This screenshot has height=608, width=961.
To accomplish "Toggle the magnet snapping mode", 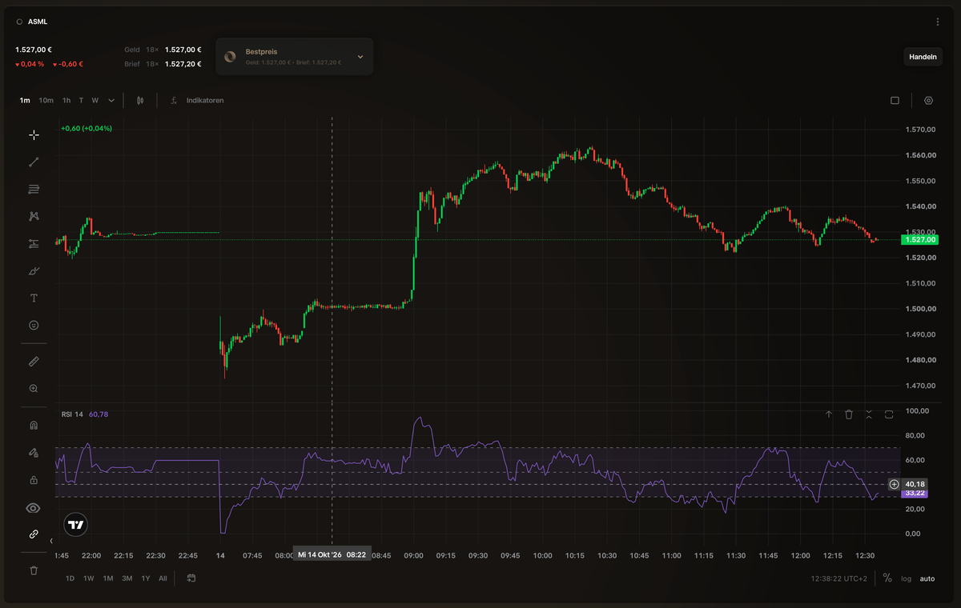I will [x=34, y=425].
